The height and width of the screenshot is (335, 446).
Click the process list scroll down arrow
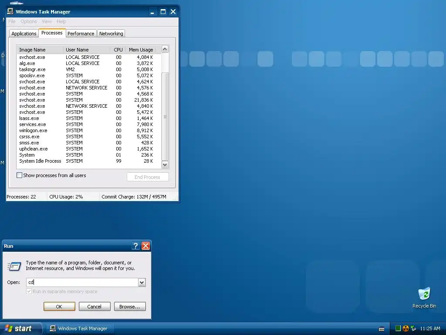165,164
